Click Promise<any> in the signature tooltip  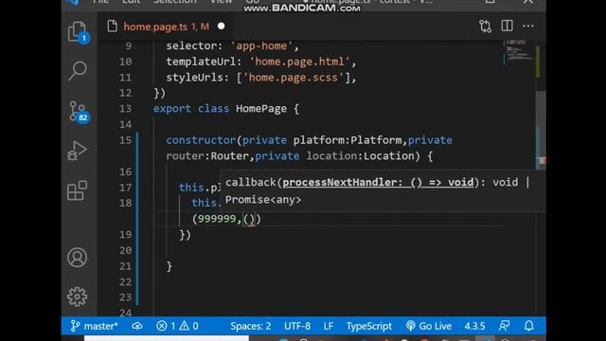(x=263, y=200)
